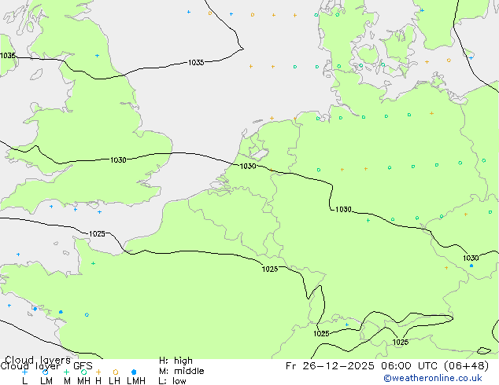Viewport: 499px width, 385px height.
Task: Click the 'L: low' legend text
Action: tap(172, 380)
